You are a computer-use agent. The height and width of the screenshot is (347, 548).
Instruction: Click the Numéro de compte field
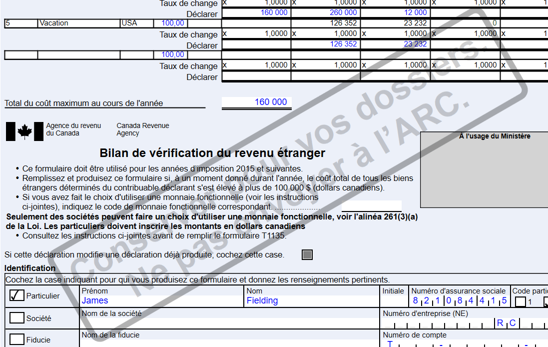465,343
